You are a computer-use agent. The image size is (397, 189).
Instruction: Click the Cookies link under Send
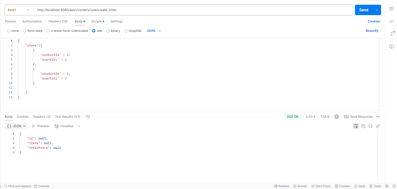point(374,21)
